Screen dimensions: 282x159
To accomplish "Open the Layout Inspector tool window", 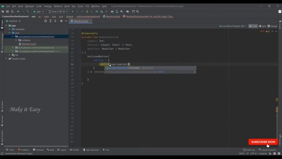I will coord(267,150).
